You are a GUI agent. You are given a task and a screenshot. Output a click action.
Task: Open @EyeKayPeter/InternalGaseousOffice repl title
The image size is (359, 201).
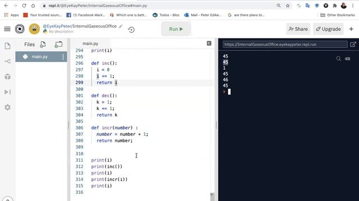[x=80, y=26]
